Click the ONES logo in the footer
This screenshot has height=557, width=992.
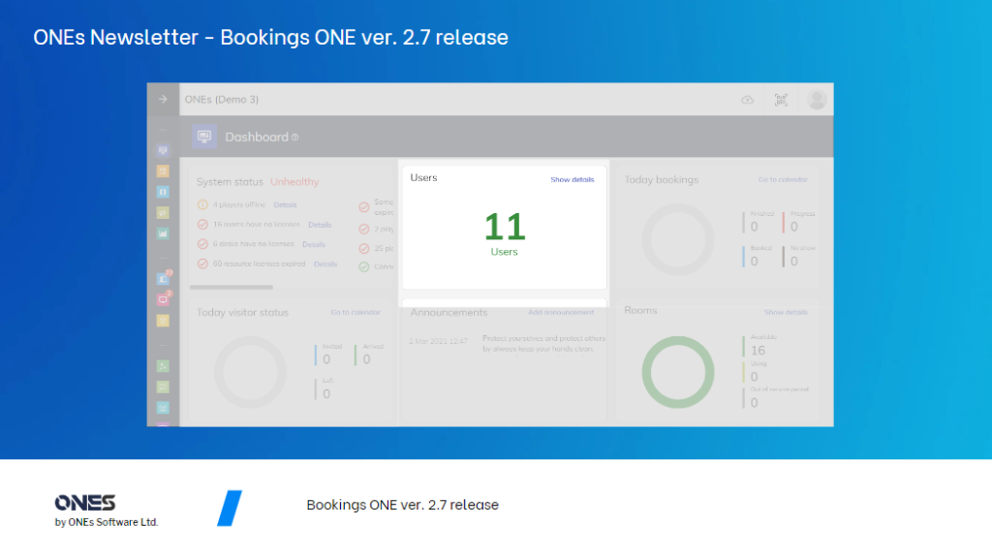[x=85, y=503]
